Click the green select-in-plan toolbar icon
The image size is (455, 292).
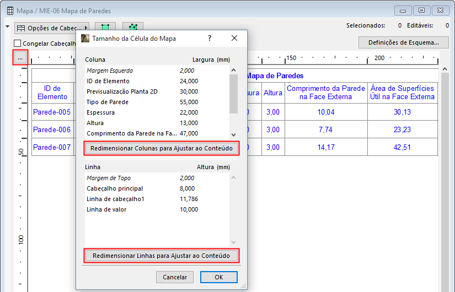click(105, 27)
